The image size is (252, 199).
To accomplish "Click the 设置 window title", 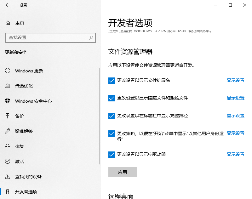I will [x=23, y=5].
